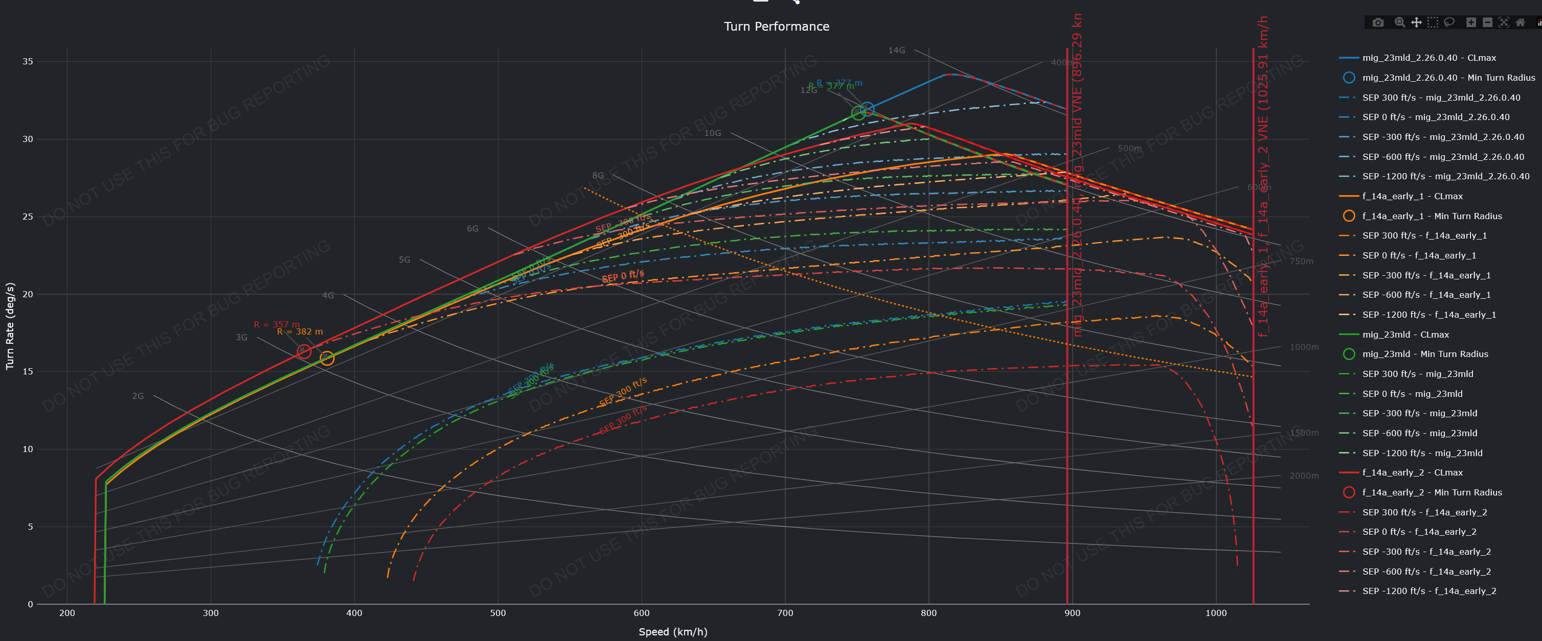Image resolution: width=1542 pixels, height=641 pixels.
Task: Toggle f_14a_early_1 - CLmax legend entry
Action: tap(1412, 196)
